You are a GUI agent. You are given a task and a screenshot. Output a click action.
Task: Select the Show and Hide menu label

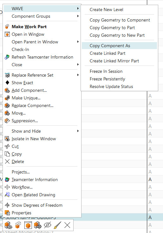point(26,131)
